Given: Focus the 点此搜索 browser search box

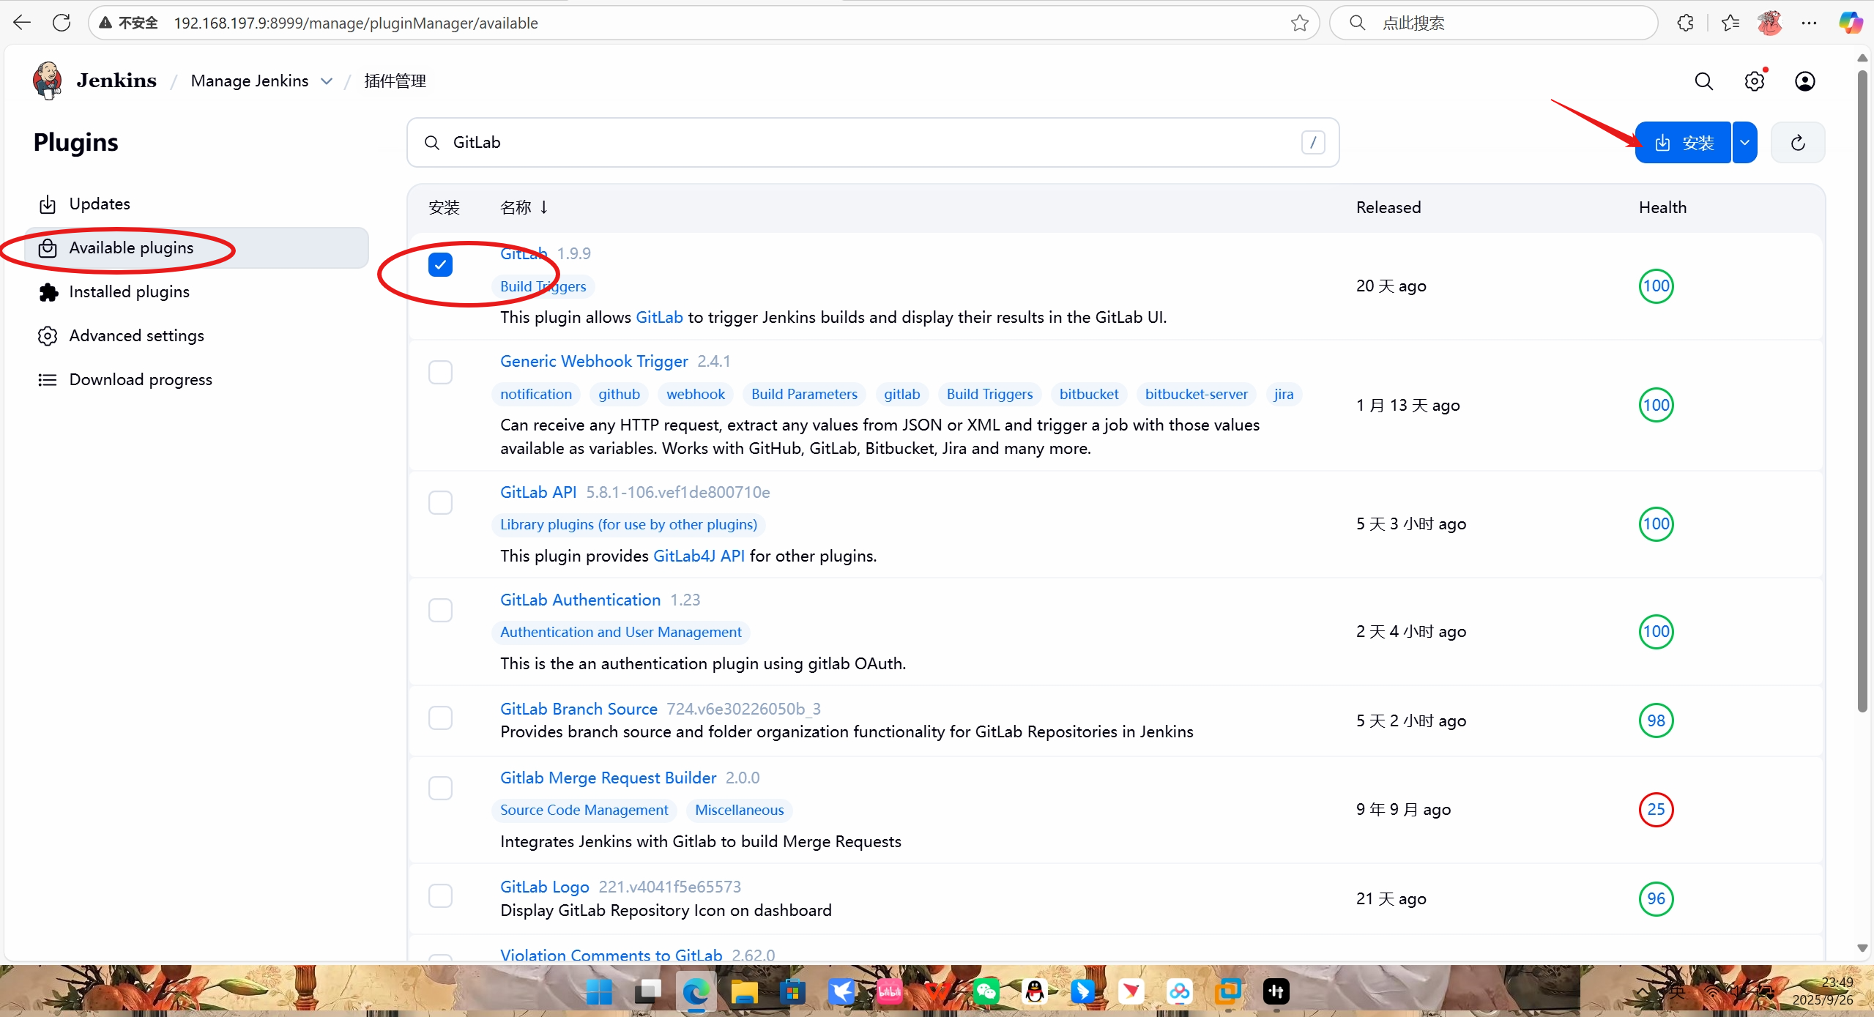Looking at the screenshot, I should (x=1494, y=23).
